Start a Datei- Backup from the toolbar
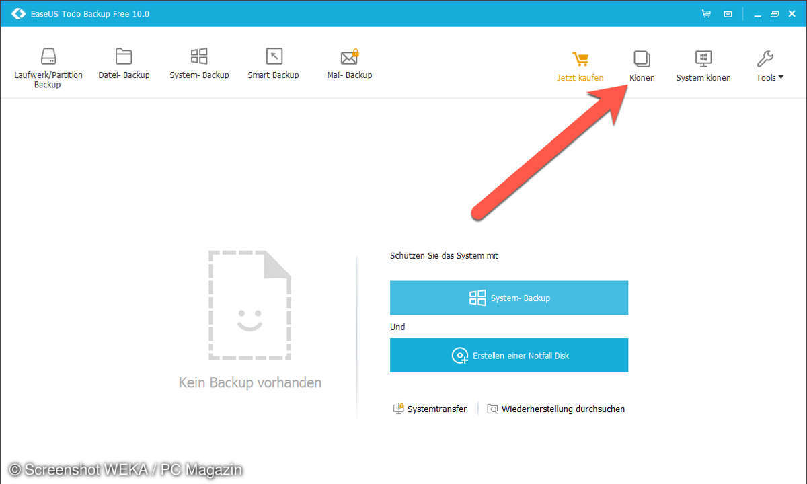This screenshot has height=484, width=807. tap(124, 64)
